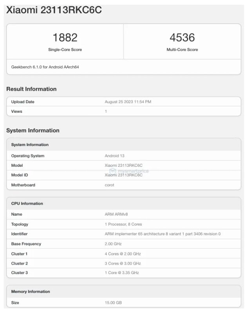The image size is (249, 312).
Task: Click the Upload Date label
Action: [x=23, y=102]
